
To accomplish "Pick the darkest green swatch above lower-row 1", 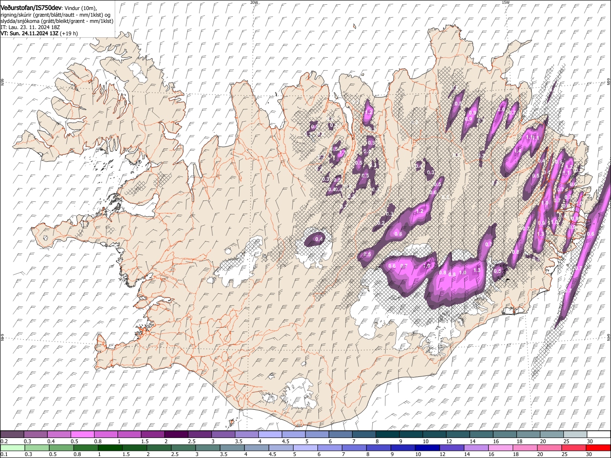I will [x=110, y=448].
